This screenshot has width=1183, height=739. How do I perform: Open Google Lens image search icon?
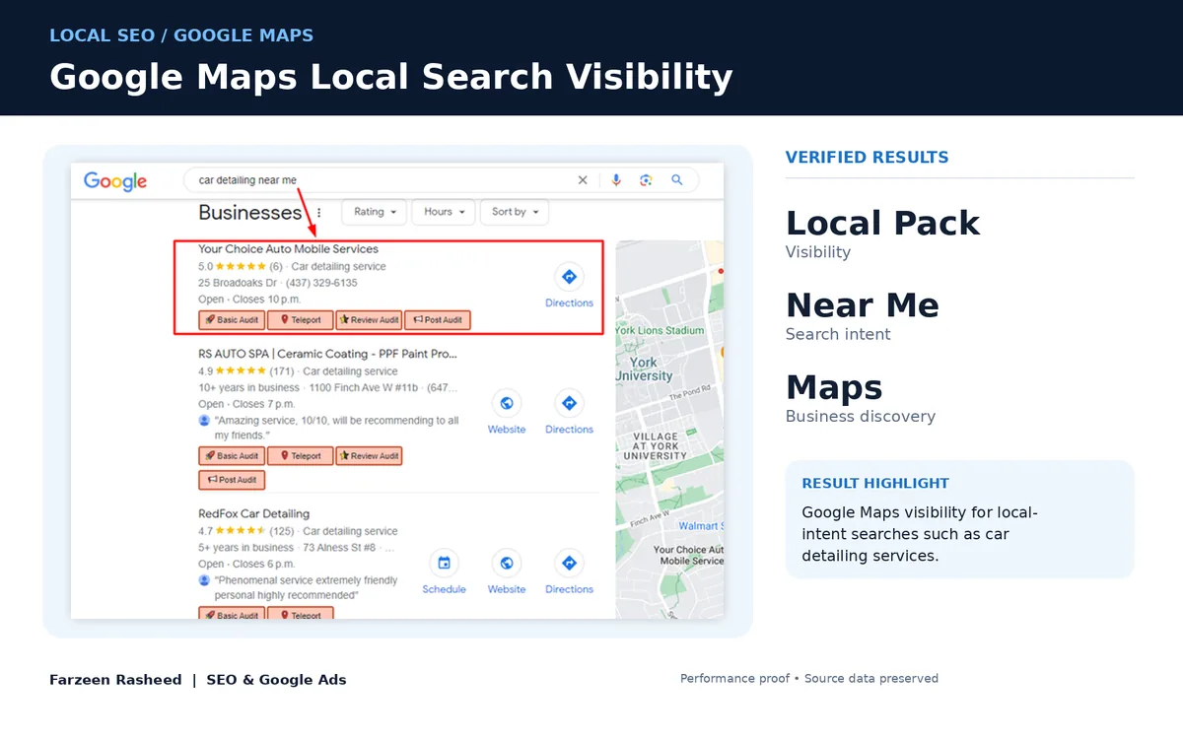click(x=646, y=180)
